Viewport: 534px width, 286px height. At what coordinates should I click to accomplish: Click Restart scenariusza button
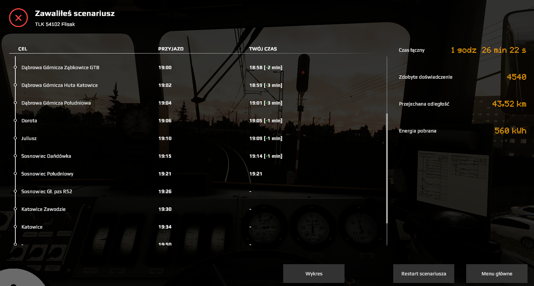point(424,273)
